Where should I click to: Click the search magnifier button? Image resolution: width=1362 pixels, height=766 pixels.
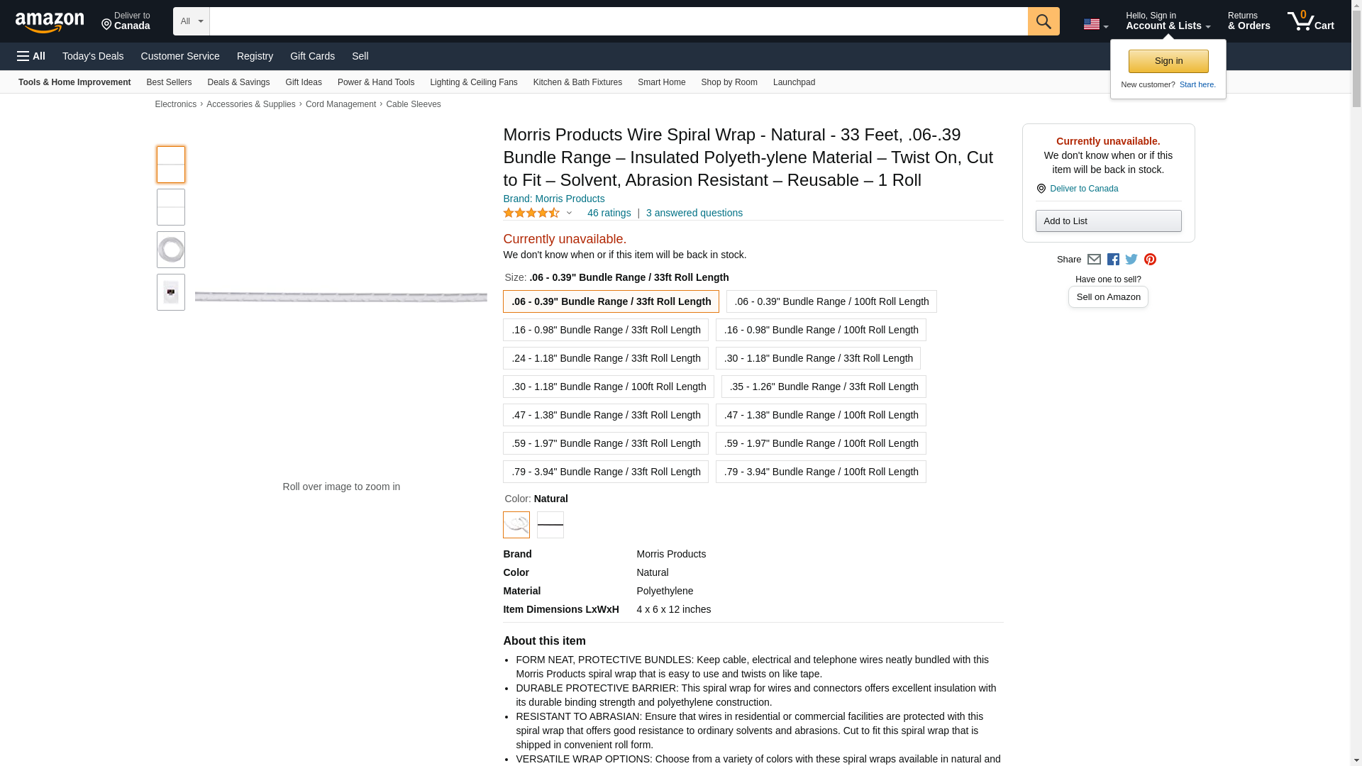pos(1043,21)
